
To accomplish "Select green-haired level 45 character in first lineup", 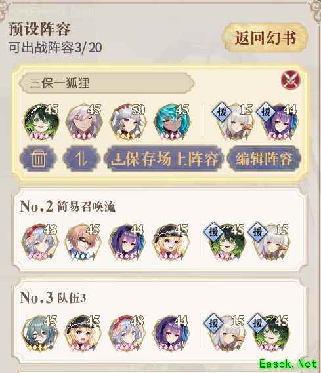I will pyautogui.click(x=41, y=122).
